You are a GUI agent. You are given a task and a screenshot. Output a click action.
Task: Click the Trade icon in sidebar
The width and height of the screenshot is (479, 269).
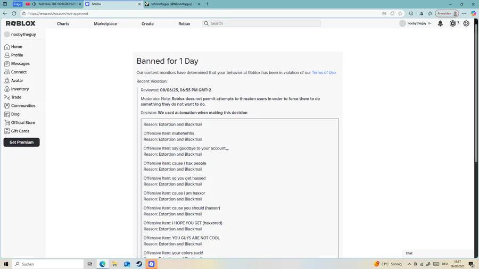click(x=7, y=97)
